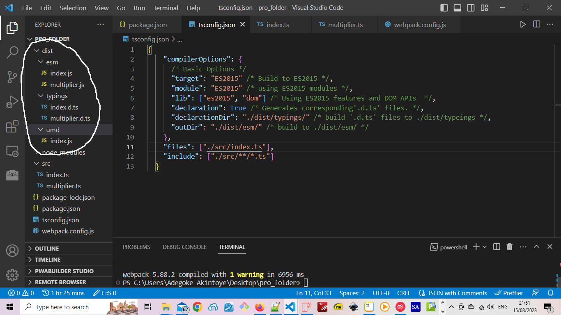Image resolution: width=561 pixels, height=315 pixels.
Task: Click the Run play icon in editor toolbar
Action: pyautogui.click(x=523, y=25)
